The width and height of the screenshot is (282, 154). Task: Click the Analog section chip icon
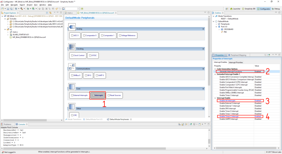coord(72,27)
